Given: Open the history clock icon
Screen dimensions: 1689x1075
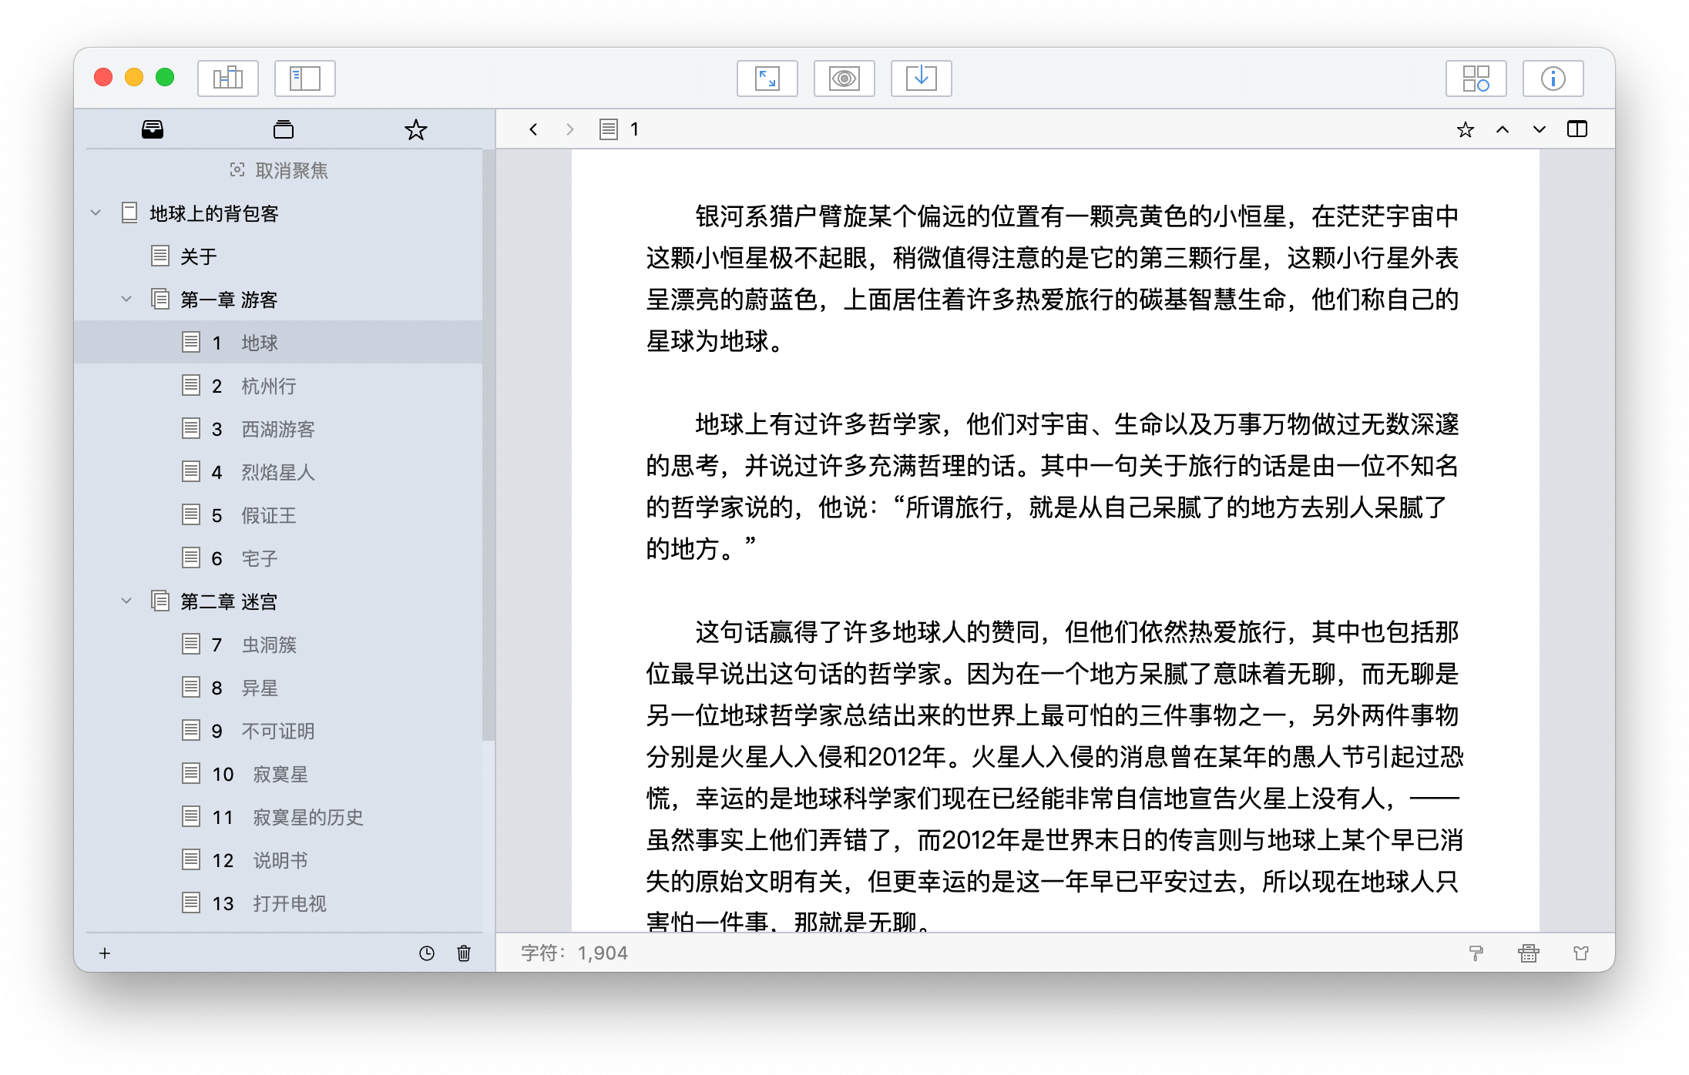Looking at the screenshot, I should 426,953.
